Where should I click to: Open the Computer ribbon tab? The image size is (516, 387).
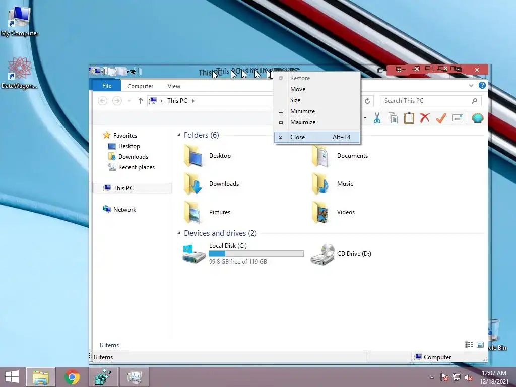coord(140,86)
